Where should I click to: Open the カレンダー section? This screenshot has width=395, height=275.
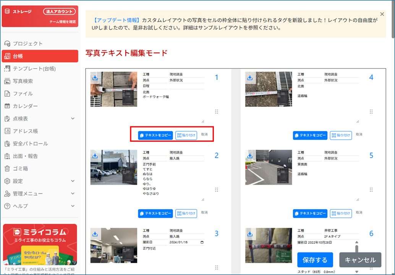[x=40, y=106]
